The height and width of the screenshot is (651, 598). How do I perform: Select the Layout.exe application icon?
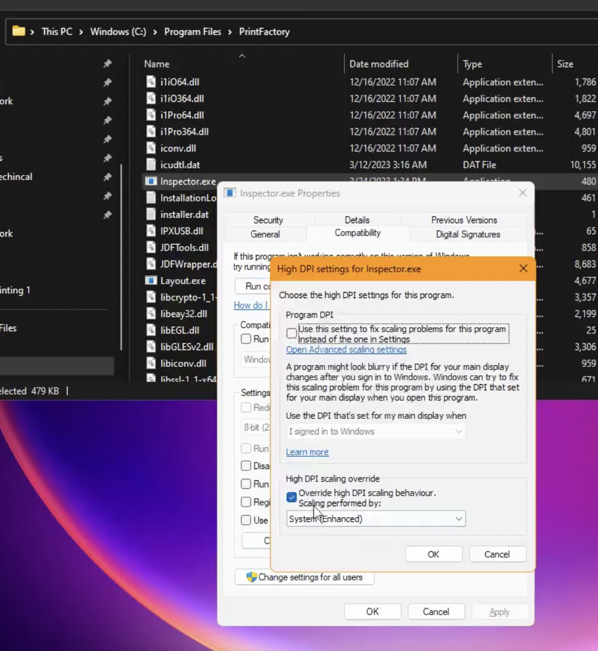coord(151,281)
